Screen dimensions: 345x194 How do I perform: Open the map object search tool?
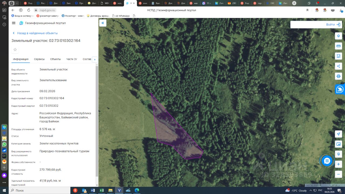[x=339, y=154]
